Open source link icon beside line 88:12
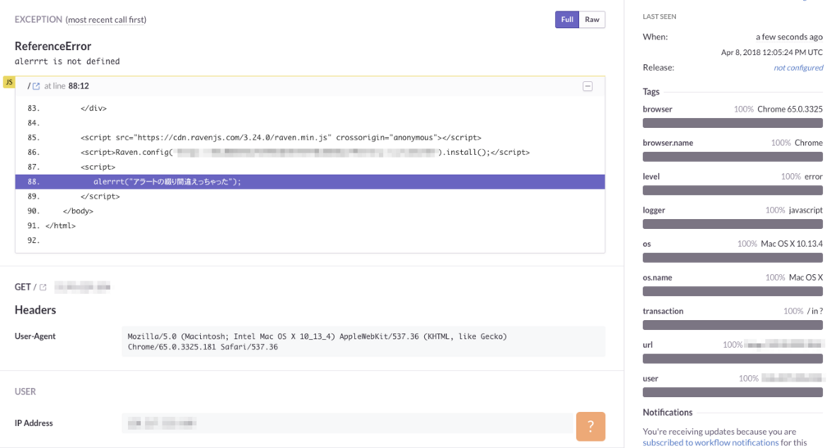Viewport: 840px width, 448px height. [36, 86]
